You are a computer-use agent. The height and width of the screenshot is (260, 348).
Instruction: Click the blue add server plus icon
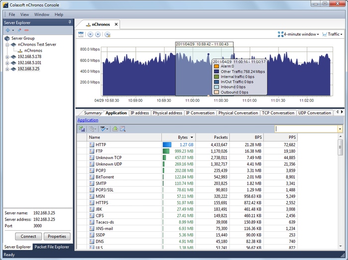[x=8, y=30]
